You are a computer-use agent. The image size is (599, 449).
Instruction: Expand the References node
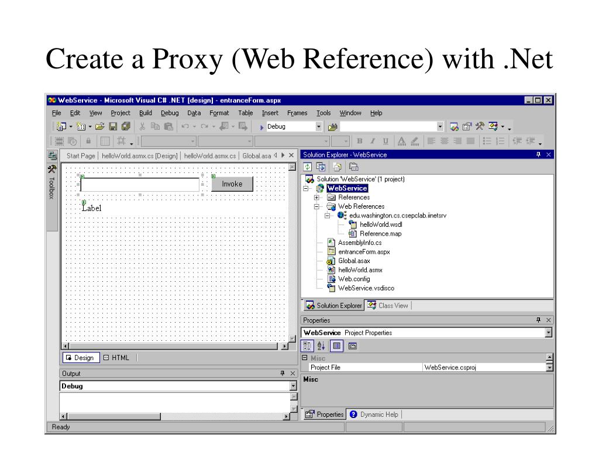pos(316,198)
